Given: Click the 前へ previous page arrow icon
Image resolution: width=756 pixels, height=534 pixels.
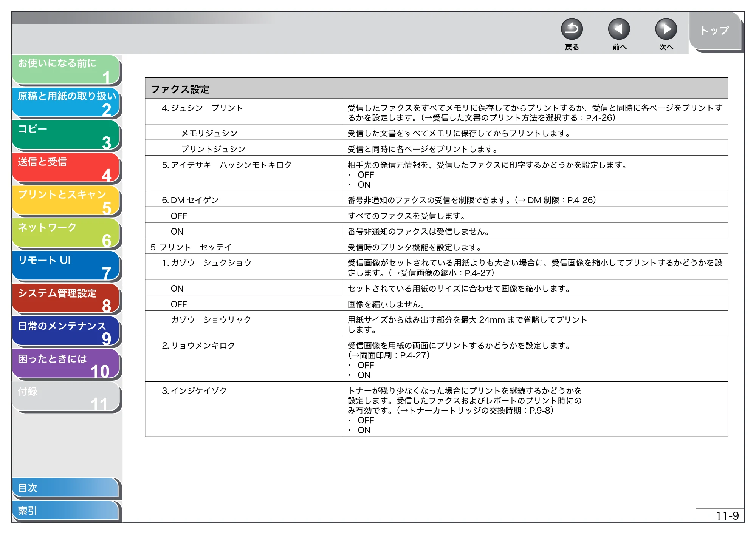Looking at the screenshot, I should point(619,29).
